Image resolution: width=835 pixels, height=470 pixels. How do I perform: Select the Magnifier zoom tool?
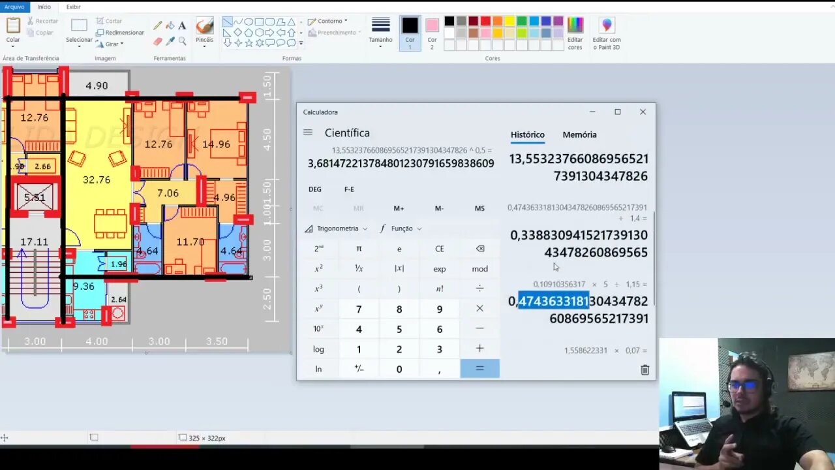(182, 41)
